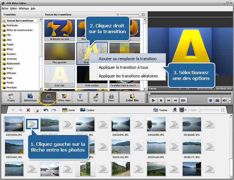Click the Projets toolbar button
The image size is (234, 180).
(11, 98)
